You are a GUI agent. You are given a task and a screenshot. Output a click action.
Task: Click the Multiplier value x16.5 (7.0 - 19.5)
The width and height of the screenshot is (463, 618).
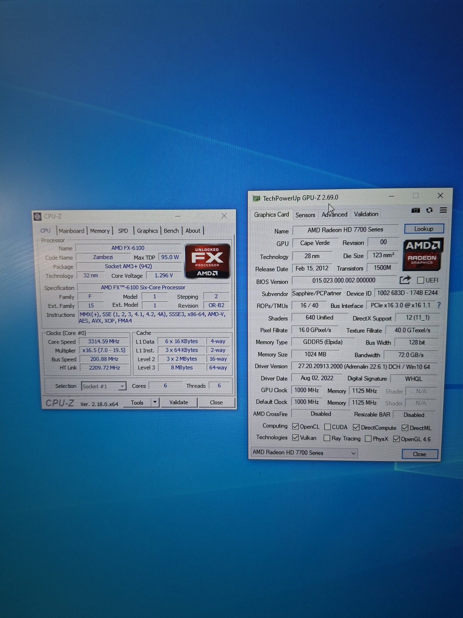(x=104, y=350)
